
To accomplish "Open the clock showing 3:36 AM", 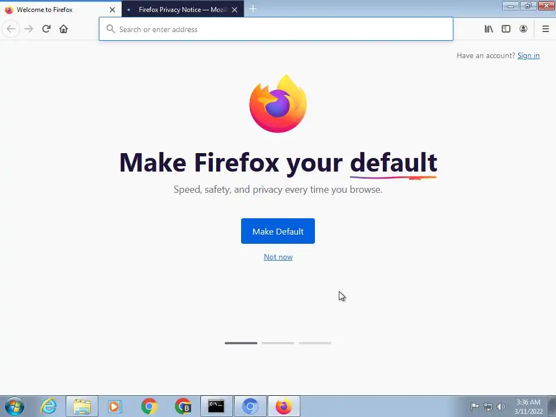I will 528,407.
